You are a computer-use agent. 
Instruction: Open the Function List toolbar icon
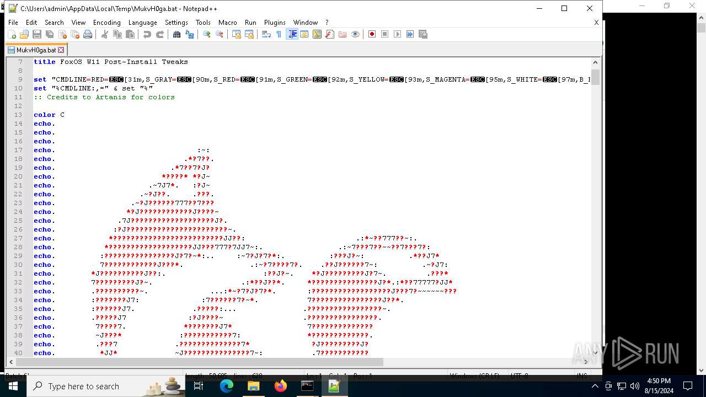click(330, 34)
